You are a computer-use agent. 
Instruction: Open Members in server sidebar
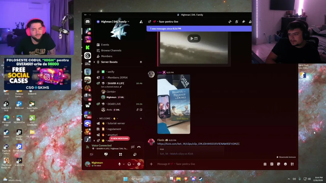(104, 56)
